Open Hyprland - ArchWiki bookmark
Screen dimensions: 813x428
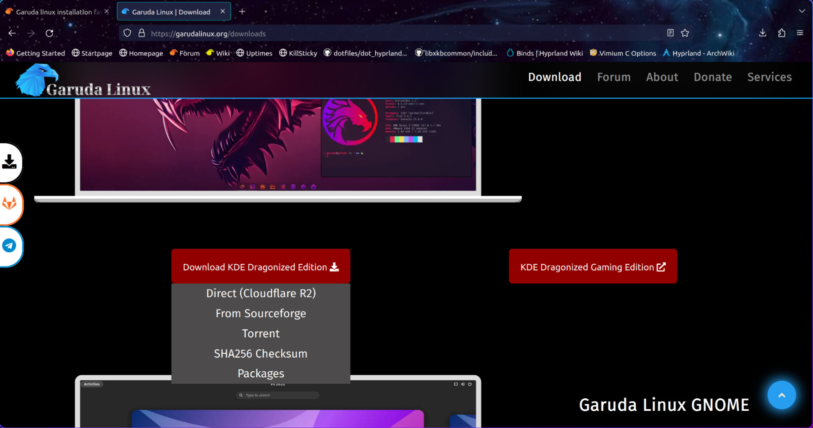tap(699, 53)
